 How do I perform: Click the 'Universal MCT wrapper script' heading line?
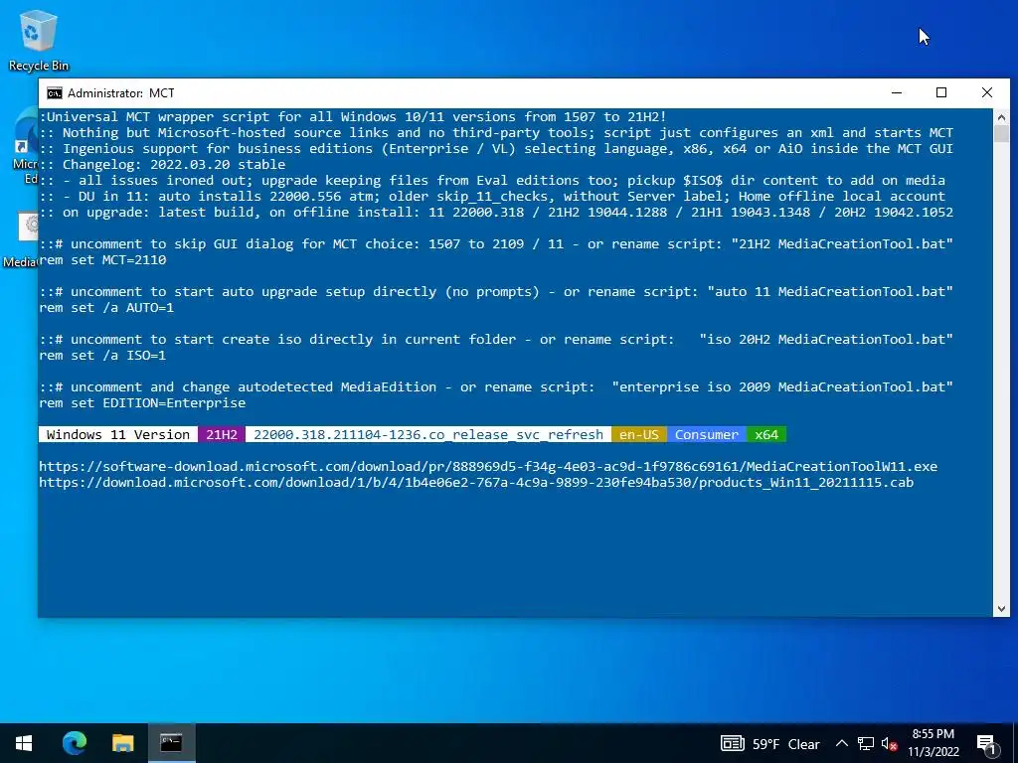pyautogui.click(x=353, y=117)
